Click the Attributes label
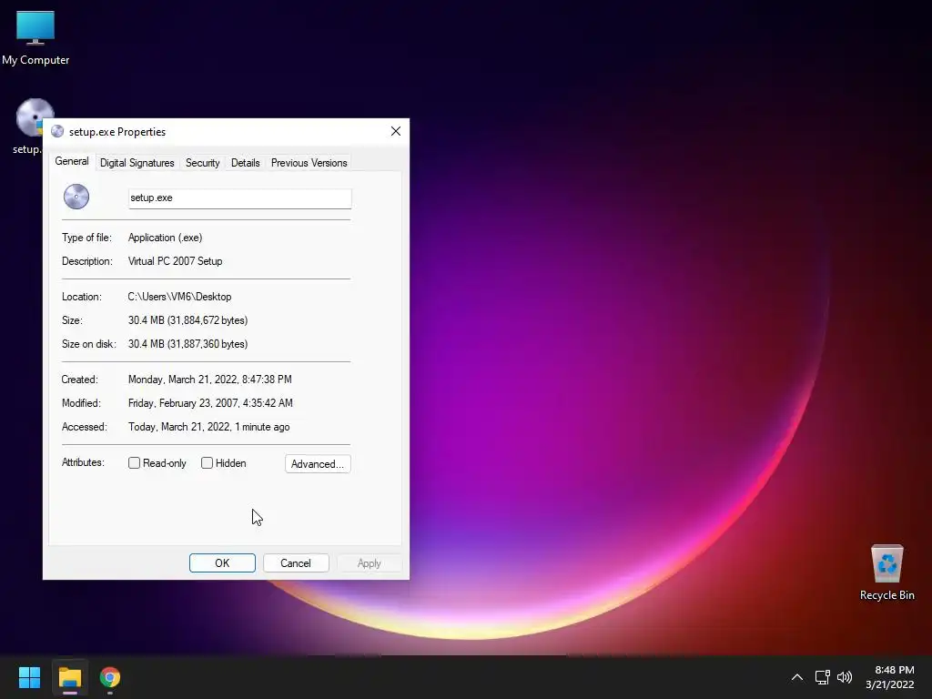Screen dimensions: 932x699 pyautogui.click(x=83, y=462)
